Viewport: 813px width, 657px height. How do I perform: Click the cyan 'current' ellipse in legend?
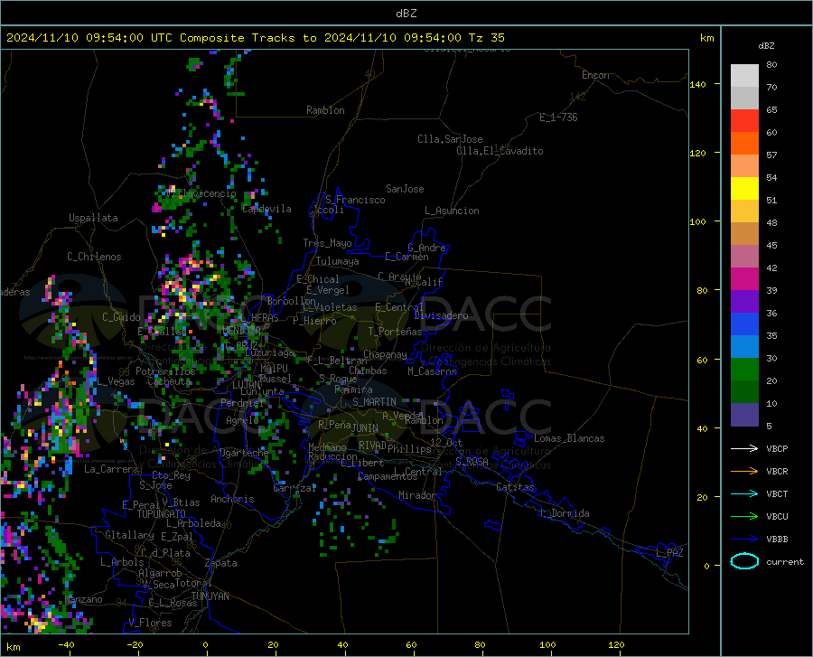[744, 561]
